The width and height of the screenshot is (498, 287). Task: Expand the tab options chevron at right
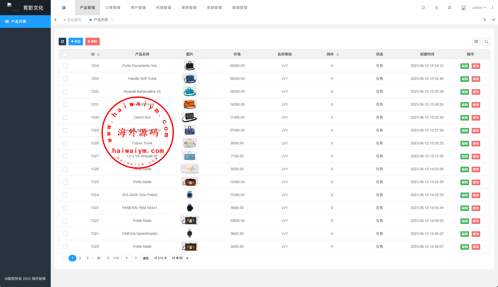[x=493, y=20]
